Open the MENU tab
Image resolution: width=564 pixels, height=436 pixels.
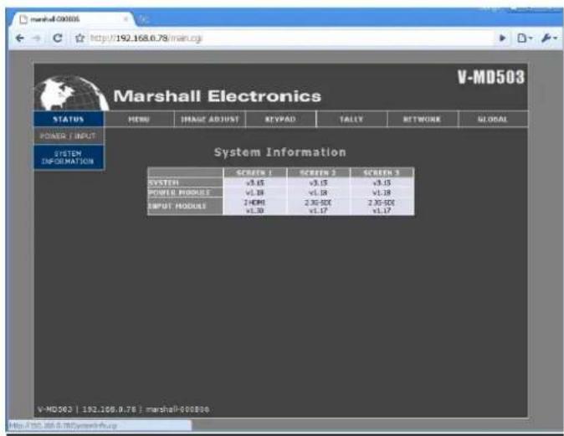tap(139, 119)
